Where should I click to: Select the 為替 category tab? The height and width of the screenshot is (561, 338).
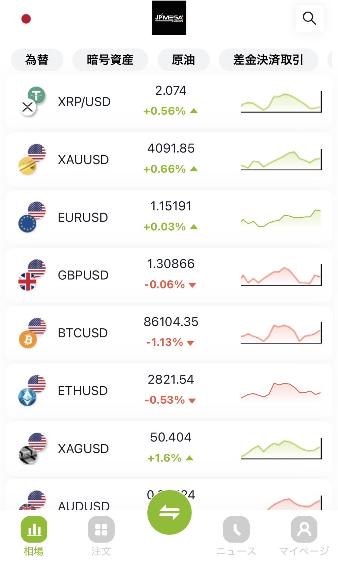click(37, 60)
